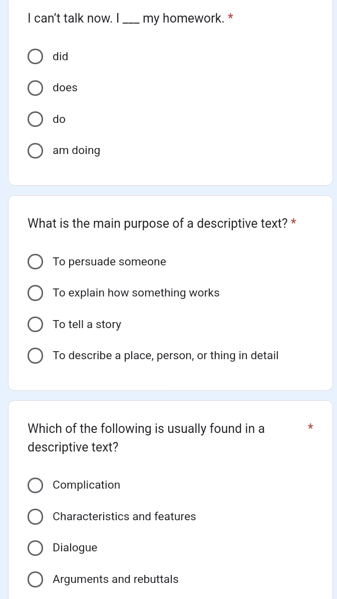The height and width of the screenshot is (599, 337).
Task: Choose "Arguments and rebuttals" option
Action: [35, 579]
